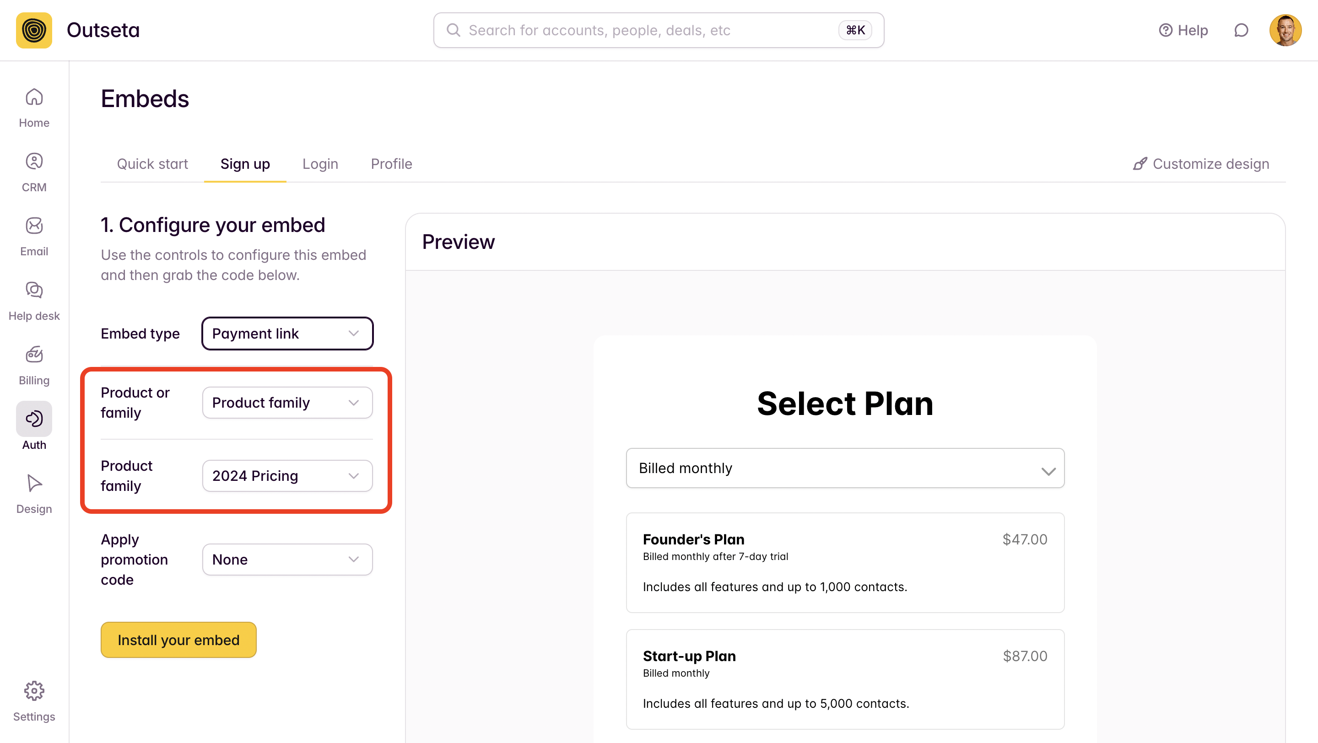The height and width of the screenshot is (743, 1318).
Task: Open Help desk from the sidebar
Action: tap(34, 290)
